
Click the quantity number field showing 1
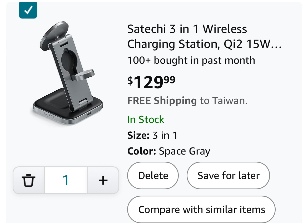point(66,181)
